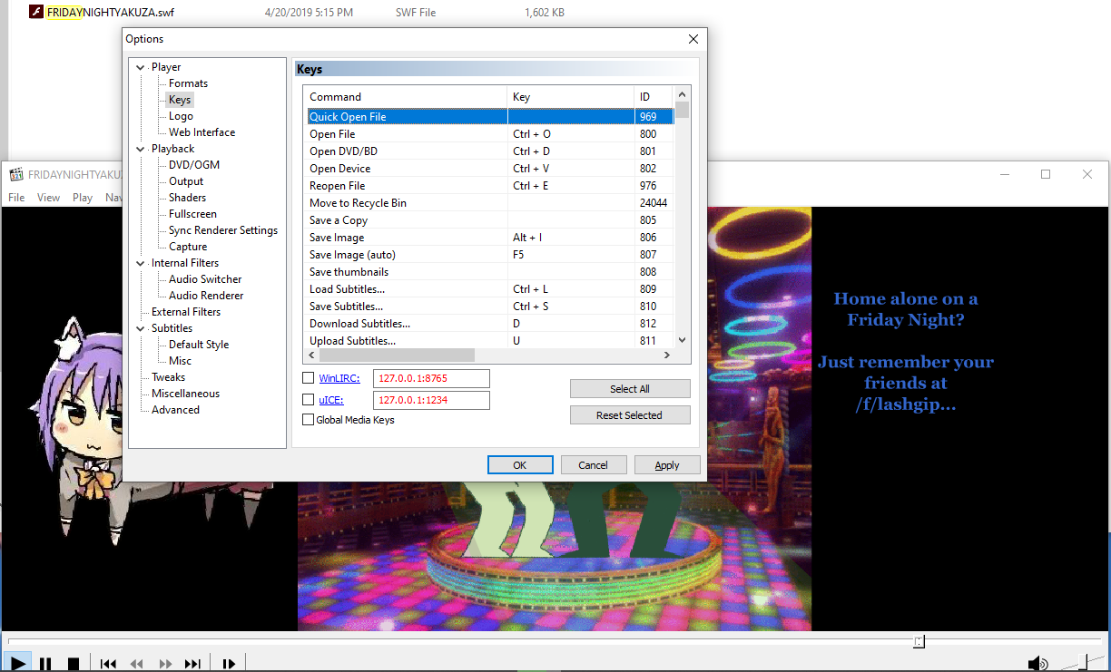
Task: Select Logo in the options tree
Action: (181, 116)
